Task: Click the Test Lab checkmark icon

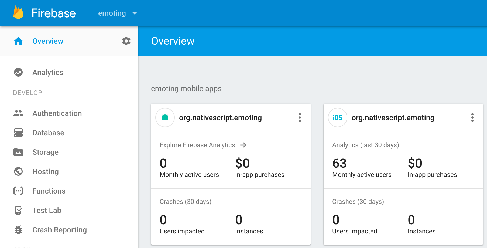Action: [18, 210]
